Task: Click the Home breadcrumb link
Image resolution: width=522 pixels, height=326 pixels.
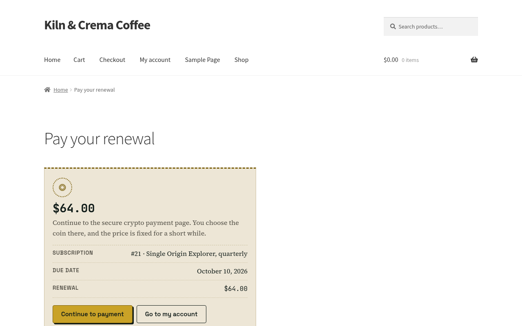Action: 61,90
